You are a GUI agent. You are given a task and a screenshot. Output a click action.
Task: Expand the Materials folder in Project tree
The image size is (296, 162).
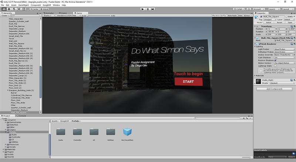coord(3,149)
